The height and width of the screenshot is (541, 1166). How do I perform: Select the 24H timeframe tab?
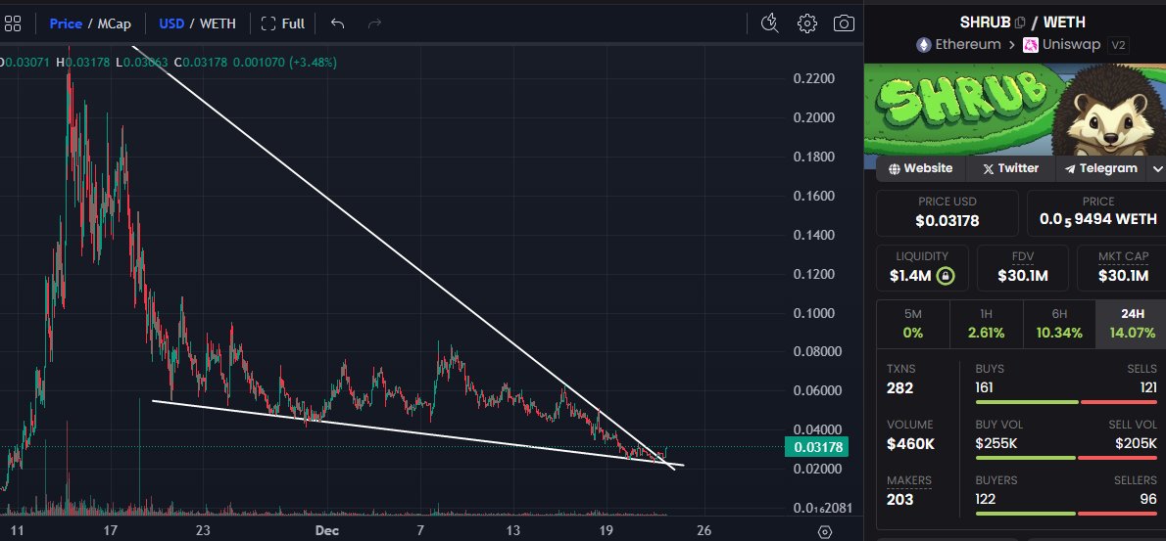1132,324
